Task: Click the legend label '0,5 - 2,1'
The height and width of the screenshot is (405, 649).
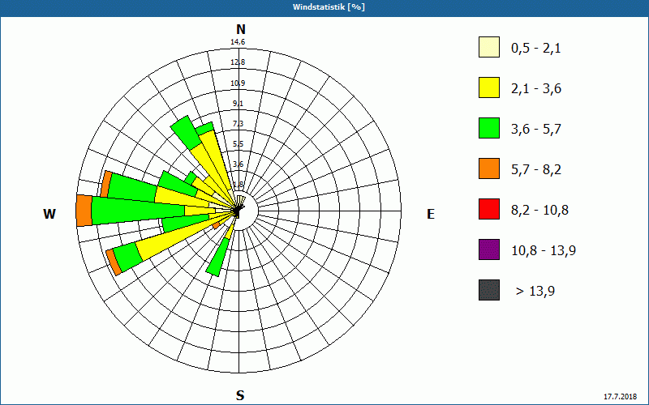Action: click(x=536, y=49)
